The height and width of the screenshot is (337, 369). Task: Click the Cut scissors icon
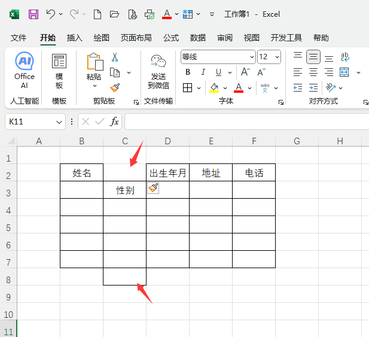point(115,57)
